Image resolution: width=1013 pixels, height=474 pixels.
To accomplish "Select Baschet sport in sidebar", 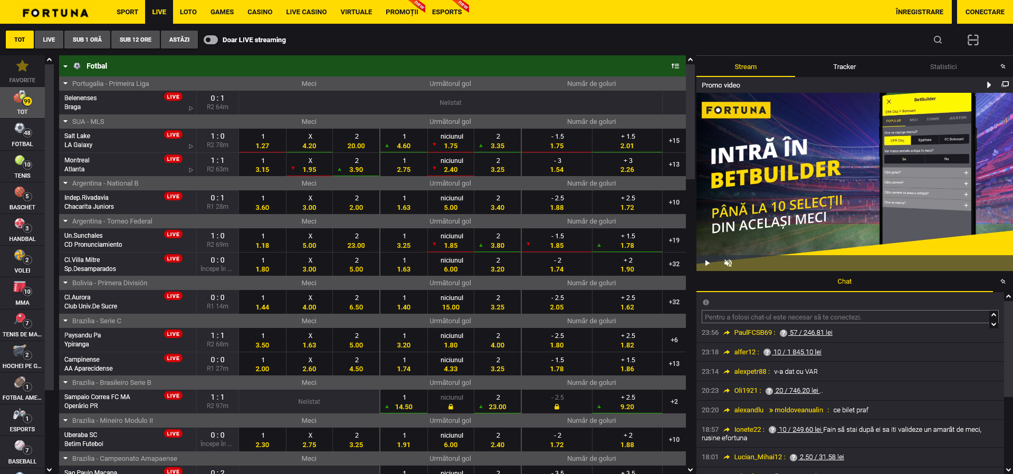I will 22,198.
